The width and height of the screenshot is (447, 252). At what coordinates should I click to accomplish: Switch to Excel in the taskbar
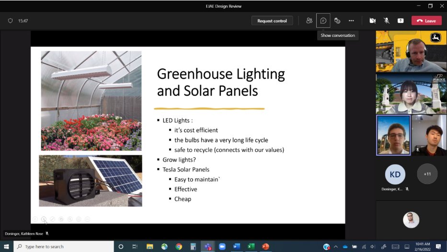point(251,247)
